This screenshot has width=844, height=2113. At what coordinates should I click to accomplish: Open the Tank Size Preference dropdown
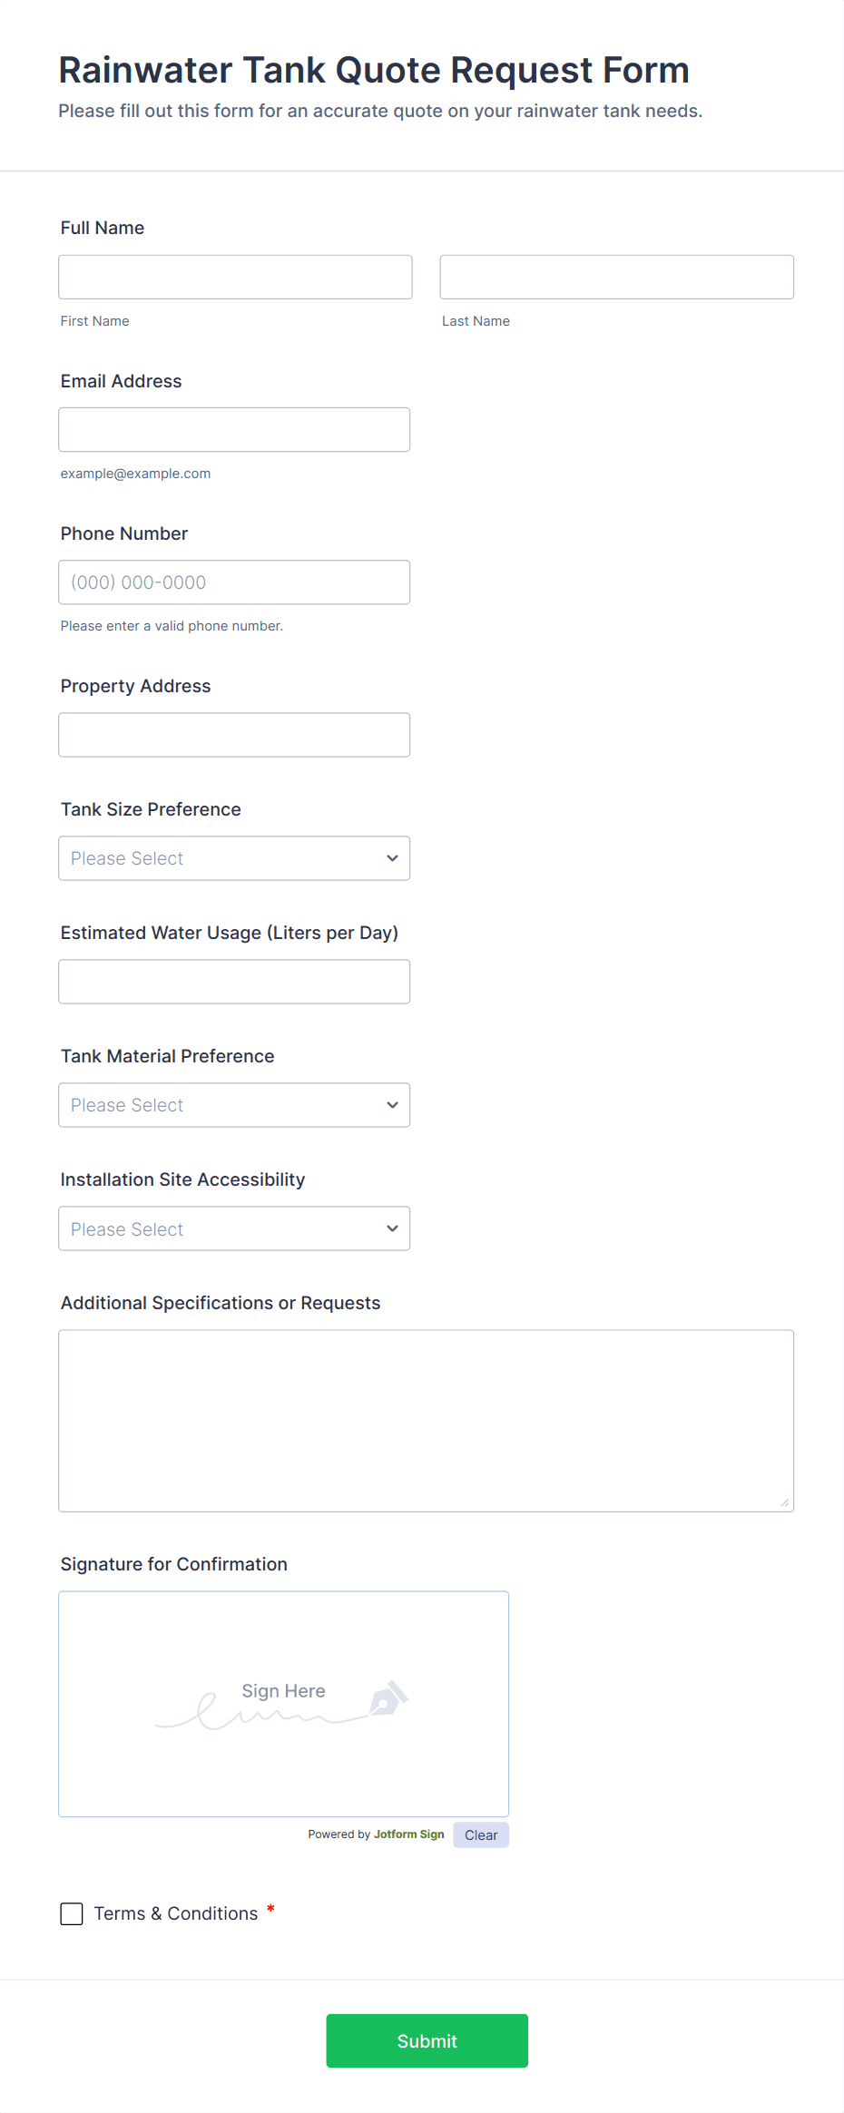click(x=234, y=858)
